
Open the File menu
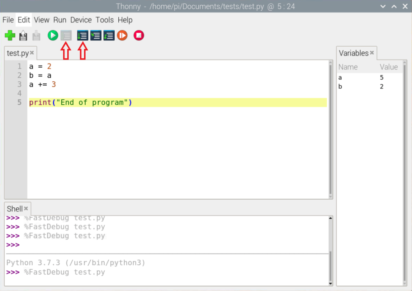coord(8,20)
